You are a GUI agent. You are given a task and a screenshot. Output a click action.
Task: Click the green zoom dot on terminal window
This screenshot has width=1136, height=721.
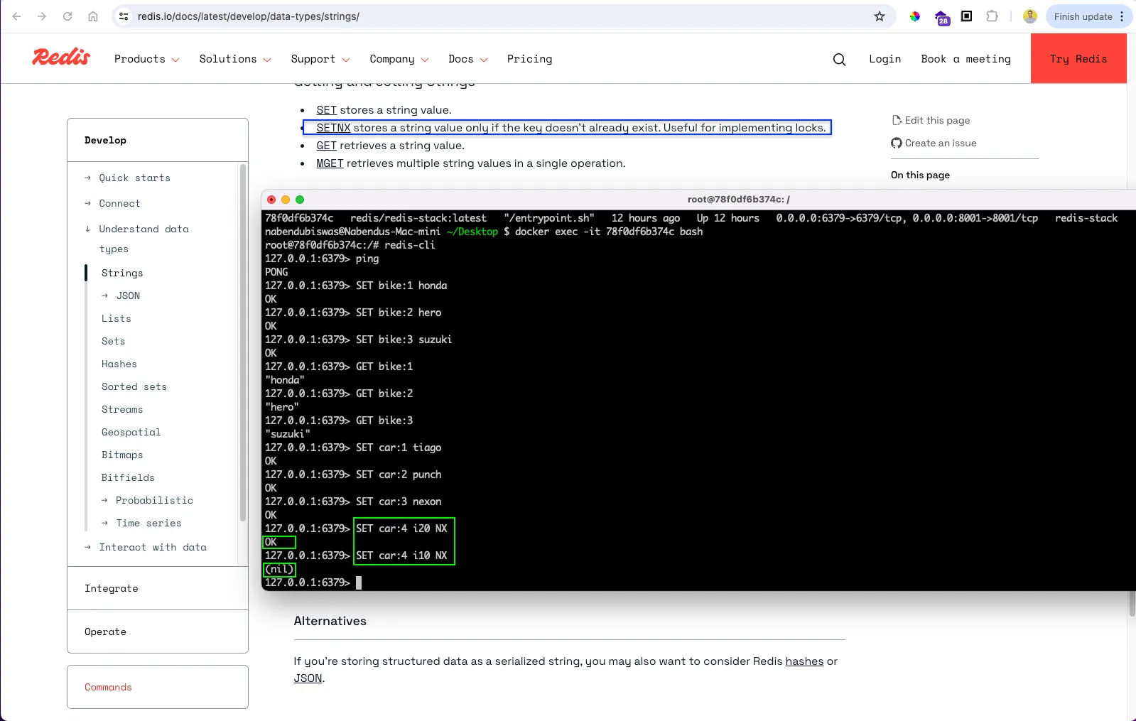[x=300, y=200]
